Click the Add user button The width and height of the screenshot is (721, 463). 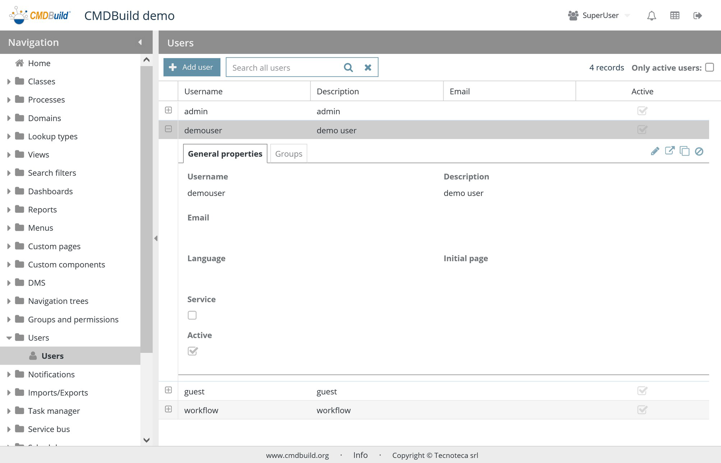point(192,67)
